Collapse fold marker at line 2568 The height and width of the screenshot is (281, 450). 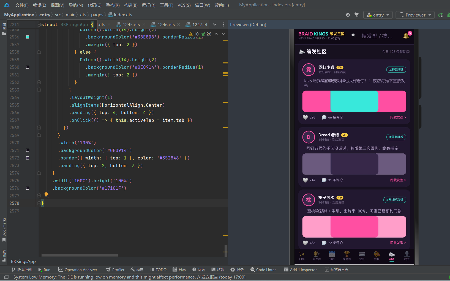pyautogui.click(x=39, y=128)
